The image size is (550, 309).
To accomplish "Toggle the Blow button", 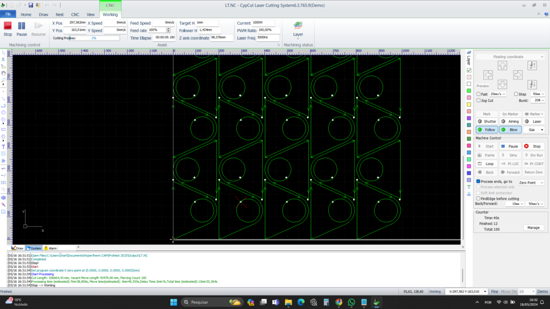I will (510, 129).
